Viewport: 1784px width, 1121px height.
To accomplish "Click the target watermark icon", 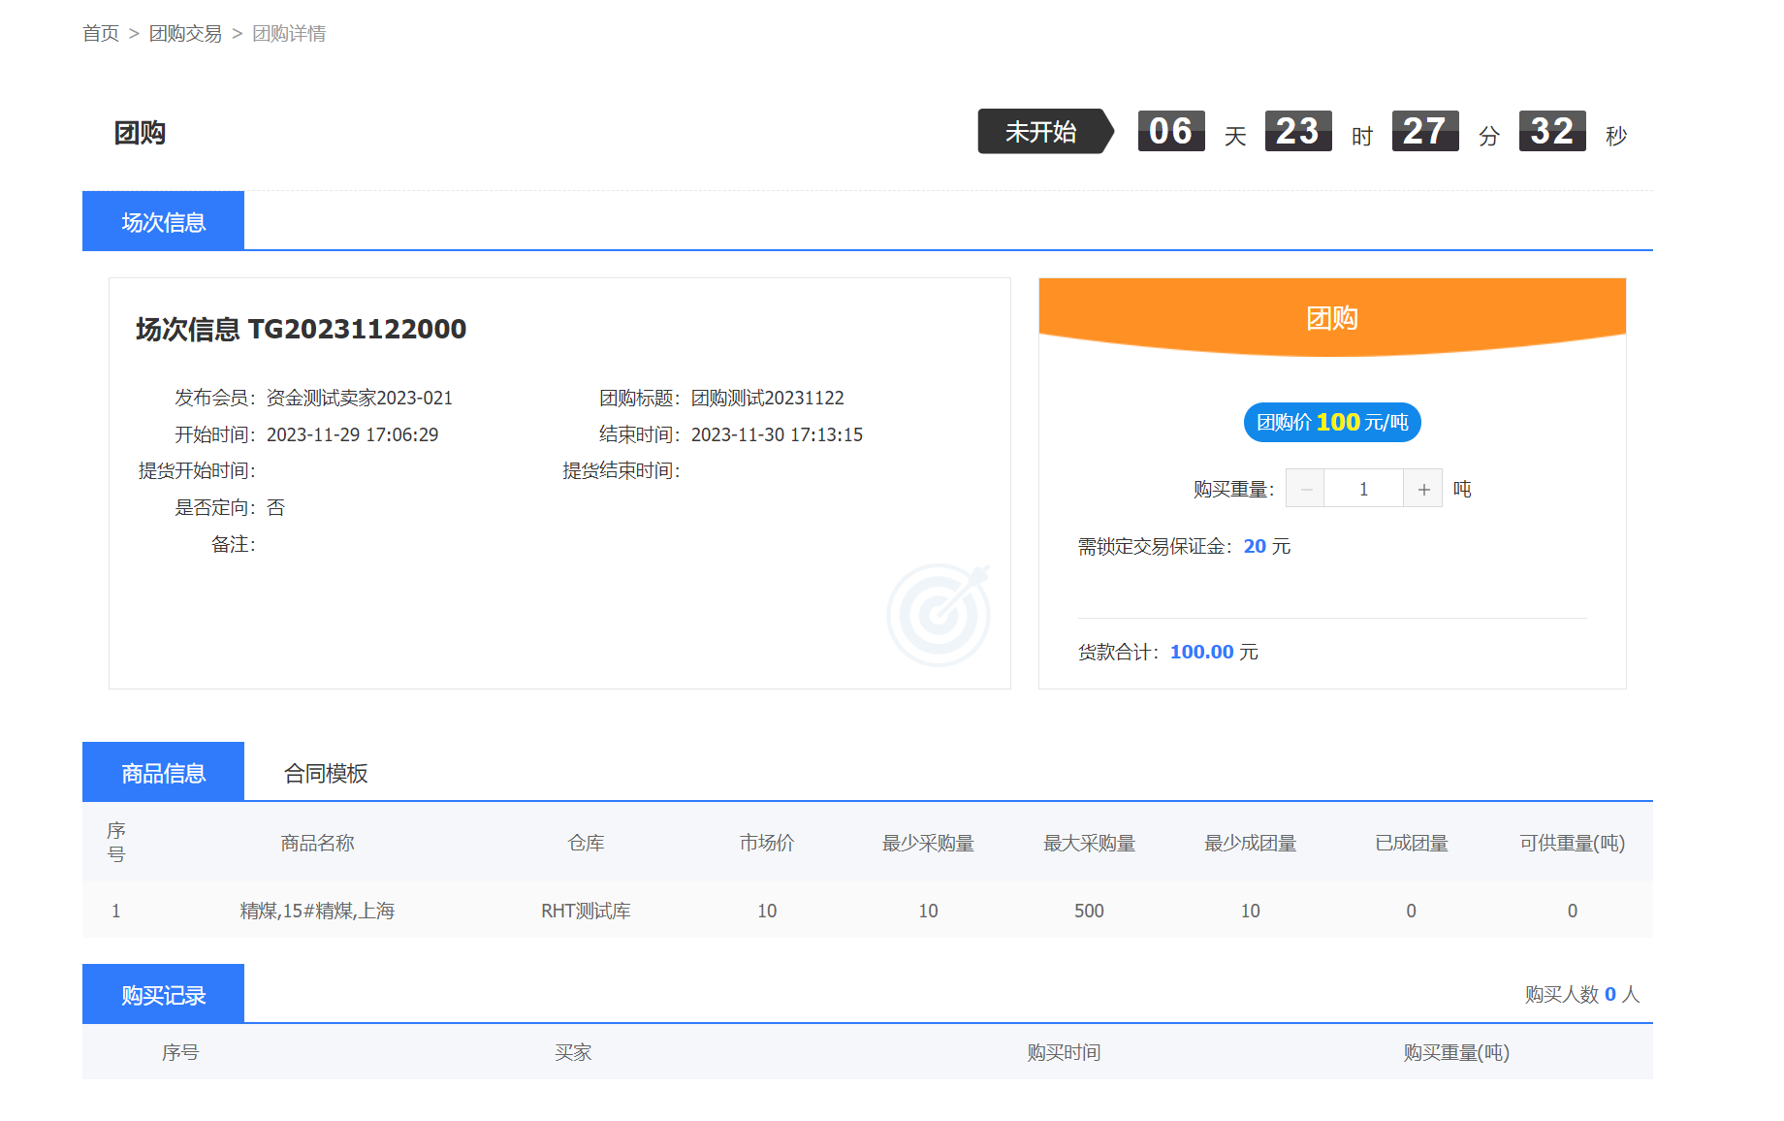I will (x=938, y=615).
